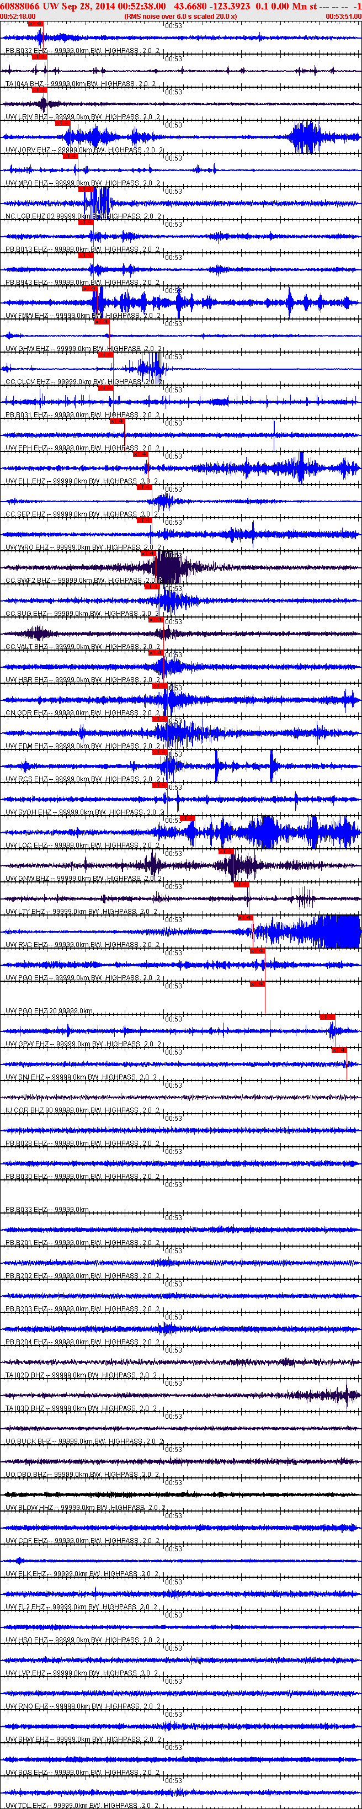Select the 'UO BUCK BHZ' station label
Screen dimensions: 362x1809
pyautogui.click(x=29, y=1441)
